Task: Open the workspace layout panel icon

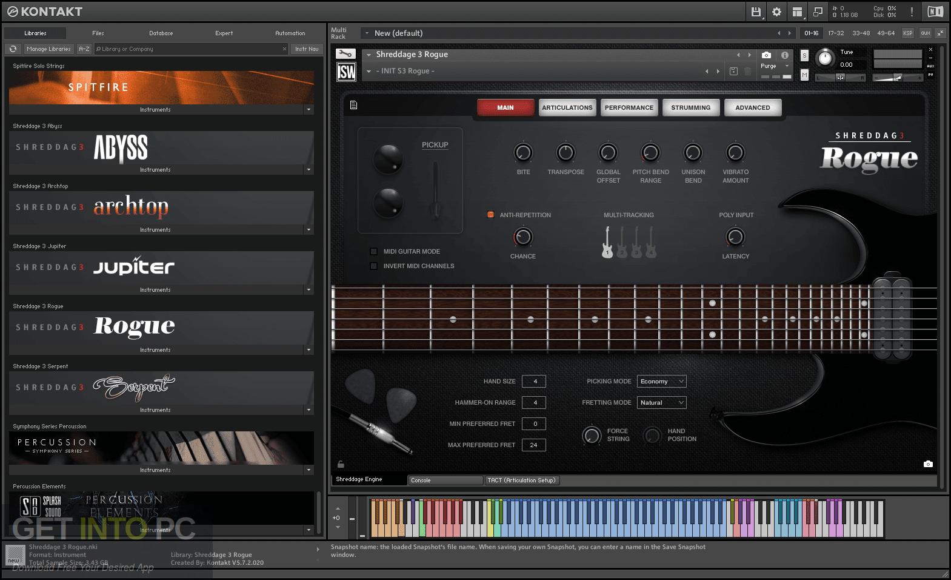Action: click(x=797, y=12)
